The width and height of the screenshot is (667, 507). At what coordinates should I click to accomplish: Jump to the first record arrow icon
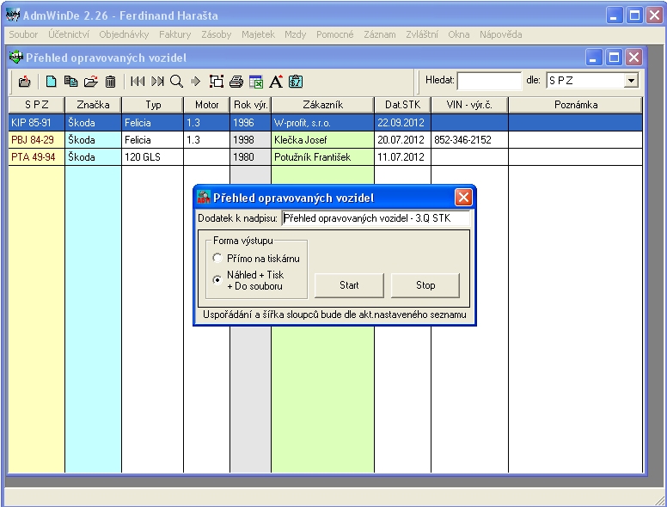pos(138,82)
